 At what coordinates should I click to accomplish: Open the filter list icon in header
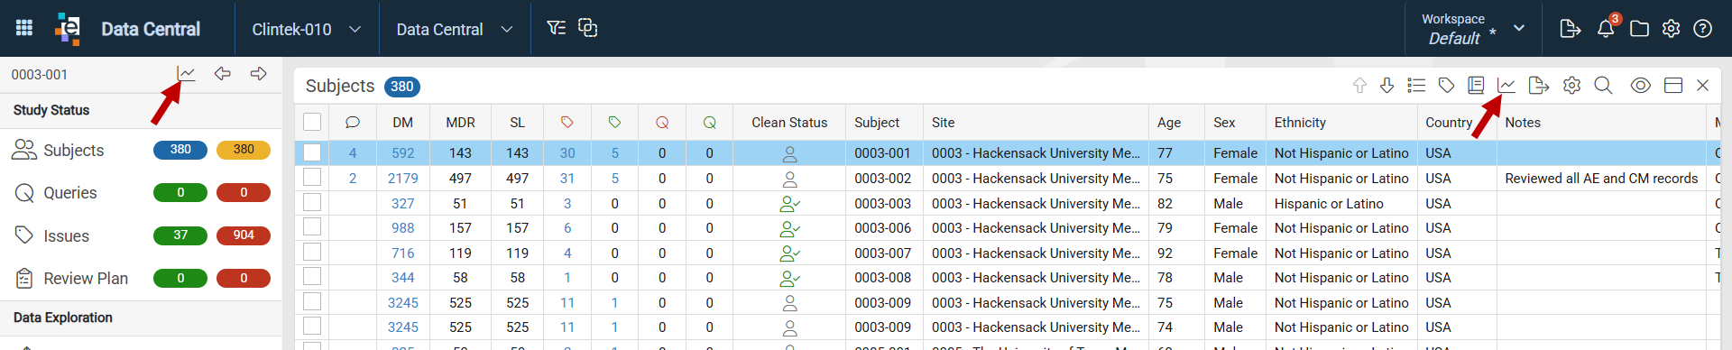556,28
